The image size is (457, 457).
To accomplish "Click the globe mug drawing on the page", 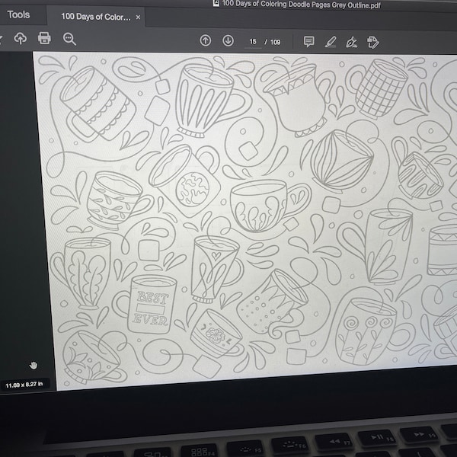I will pyautogui.click(x=184, y=180).
